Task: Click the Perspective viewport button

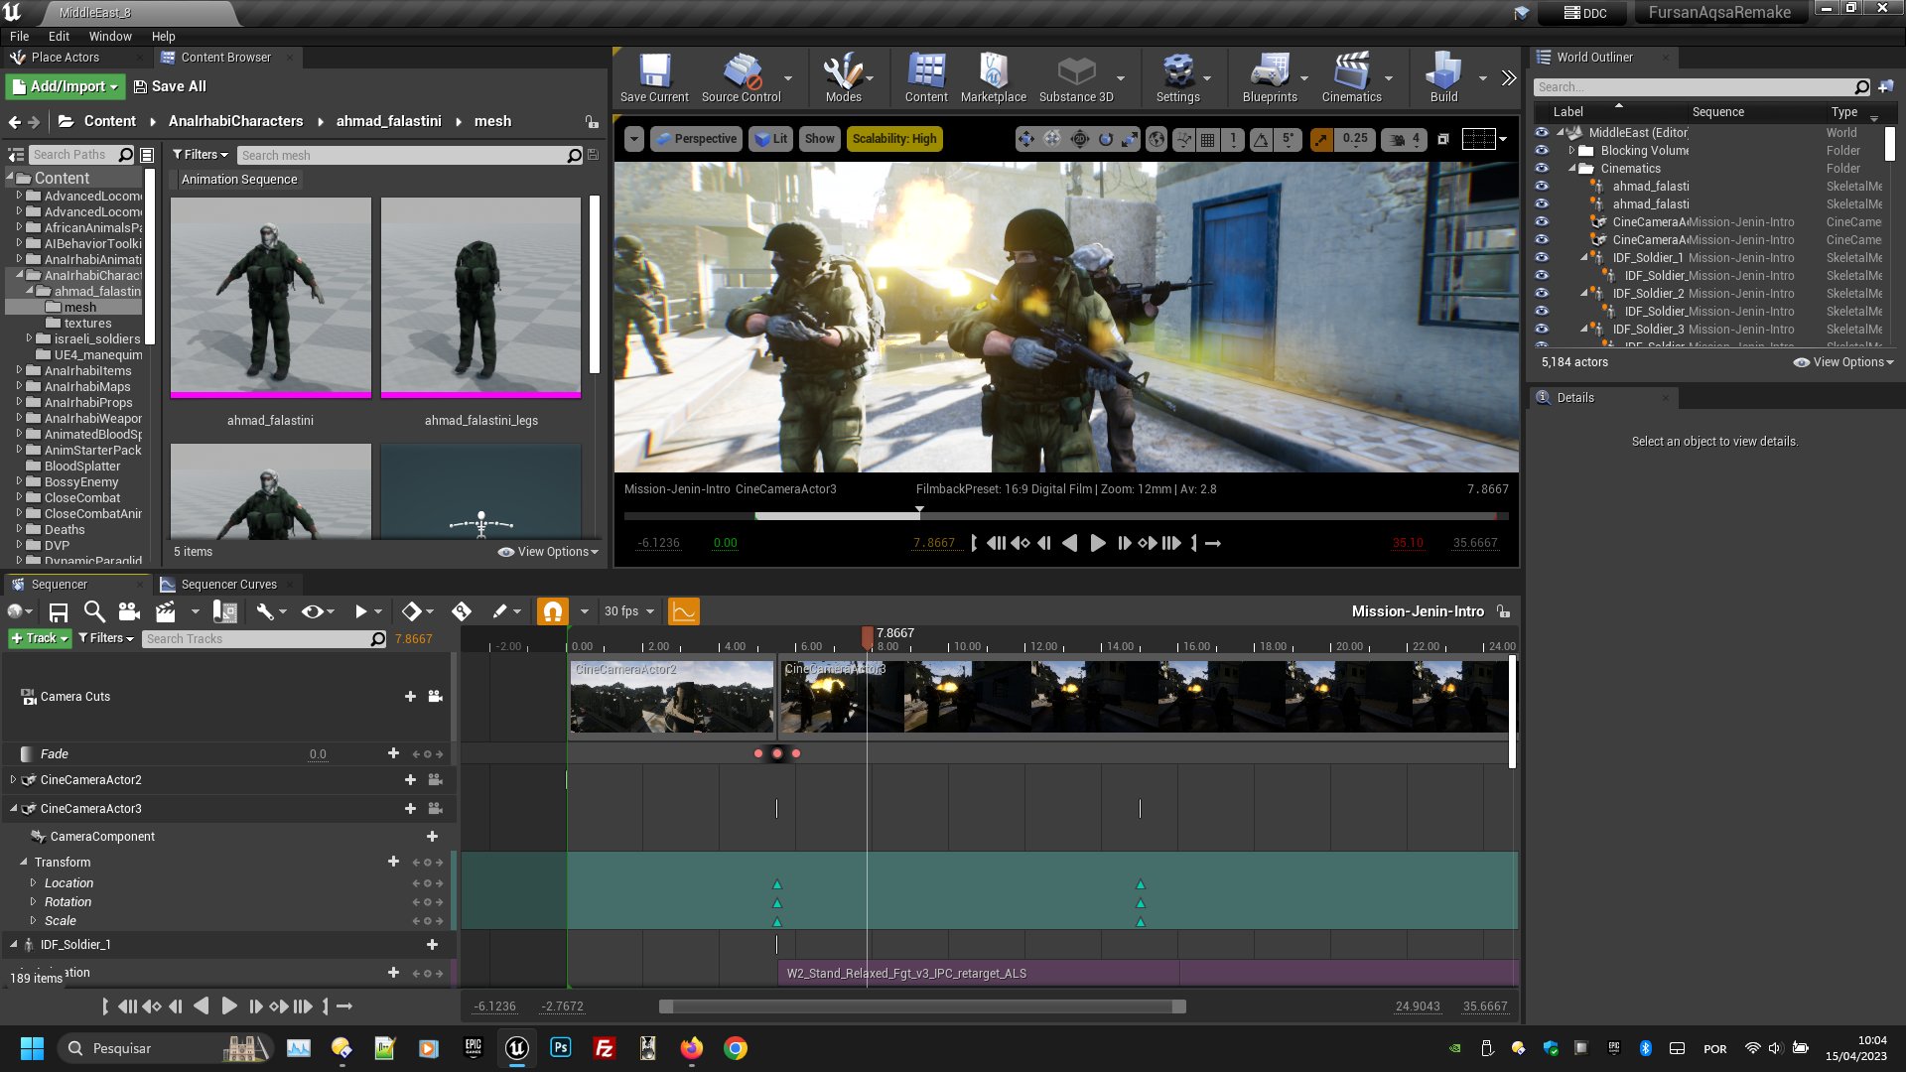Action: (x=696, y=139)
